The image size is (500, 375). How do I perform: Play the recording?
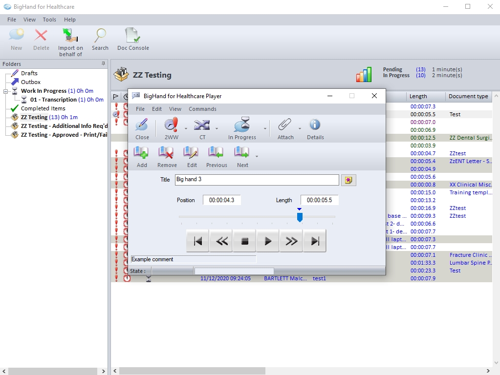[x=268, y=241]
